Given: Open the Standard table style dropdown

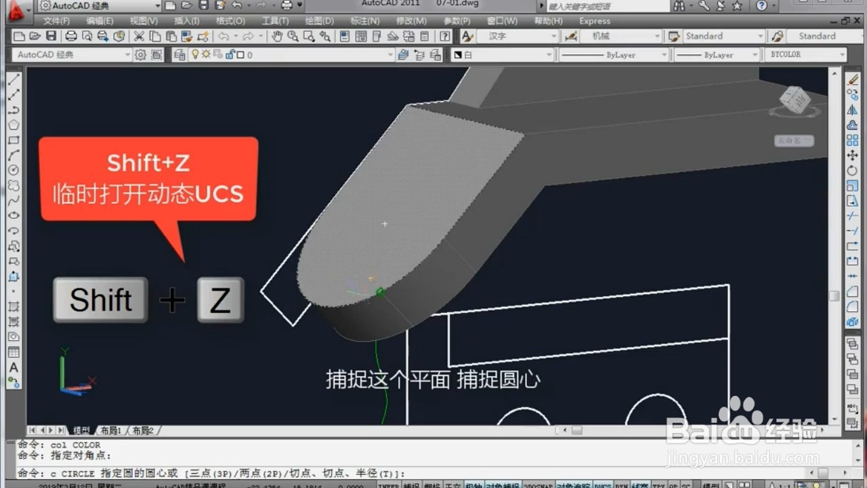Looking at the screenshot, I should coord(723,36).
